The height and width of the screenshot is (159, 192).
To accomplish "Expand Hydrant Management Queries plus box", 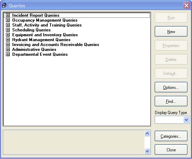I will [x=8, y=40].
